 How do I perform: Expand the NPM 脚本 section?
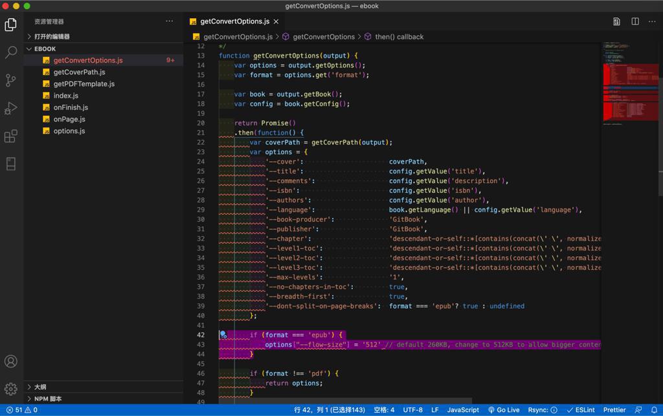48,399
